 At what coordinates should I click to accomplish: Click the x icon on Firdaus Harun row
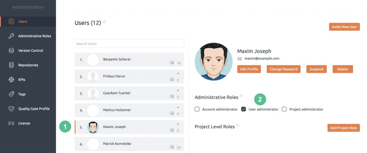coord(178,74)
